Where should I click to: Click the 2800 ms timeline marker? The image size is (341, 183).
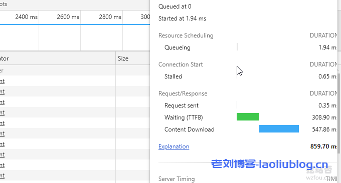pyautogui.click(x=110, y=17)
